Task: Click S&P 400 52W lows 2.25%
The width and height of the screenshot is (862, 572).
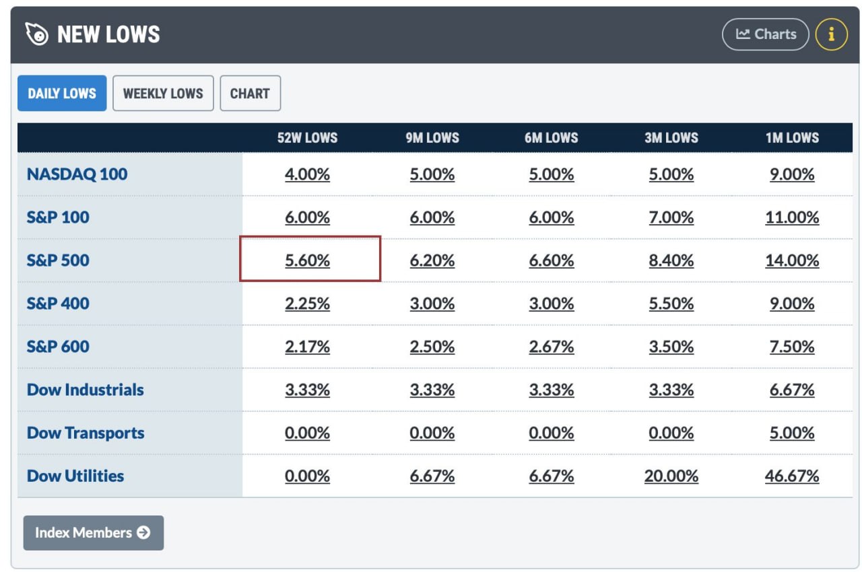Action: pos(308,303)
